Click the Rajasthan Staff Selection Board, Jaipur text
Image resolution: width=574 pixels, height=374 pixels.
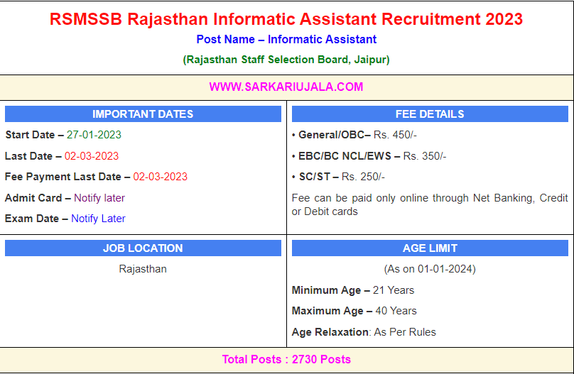(286, 60)
